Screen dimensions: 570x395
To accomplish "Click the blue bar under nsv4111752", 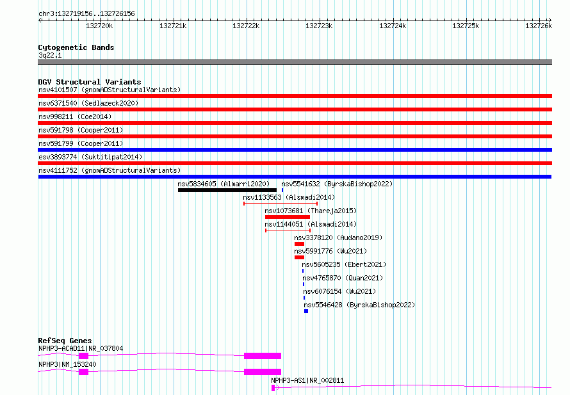I will [x=295, y=177].
